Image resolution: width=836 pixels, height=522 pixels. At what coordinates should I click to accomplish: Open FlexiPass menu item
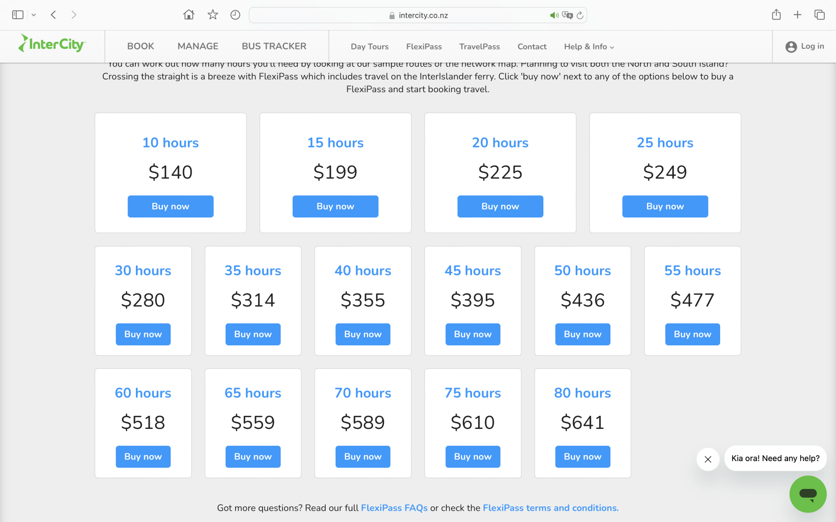coord(424,47)
